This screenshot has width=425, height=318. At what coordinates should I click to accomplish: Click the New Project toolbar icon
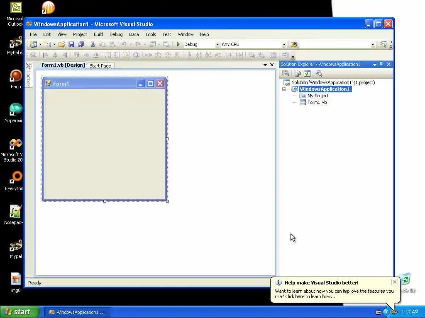pyautogui.click(x=34, y=44)
